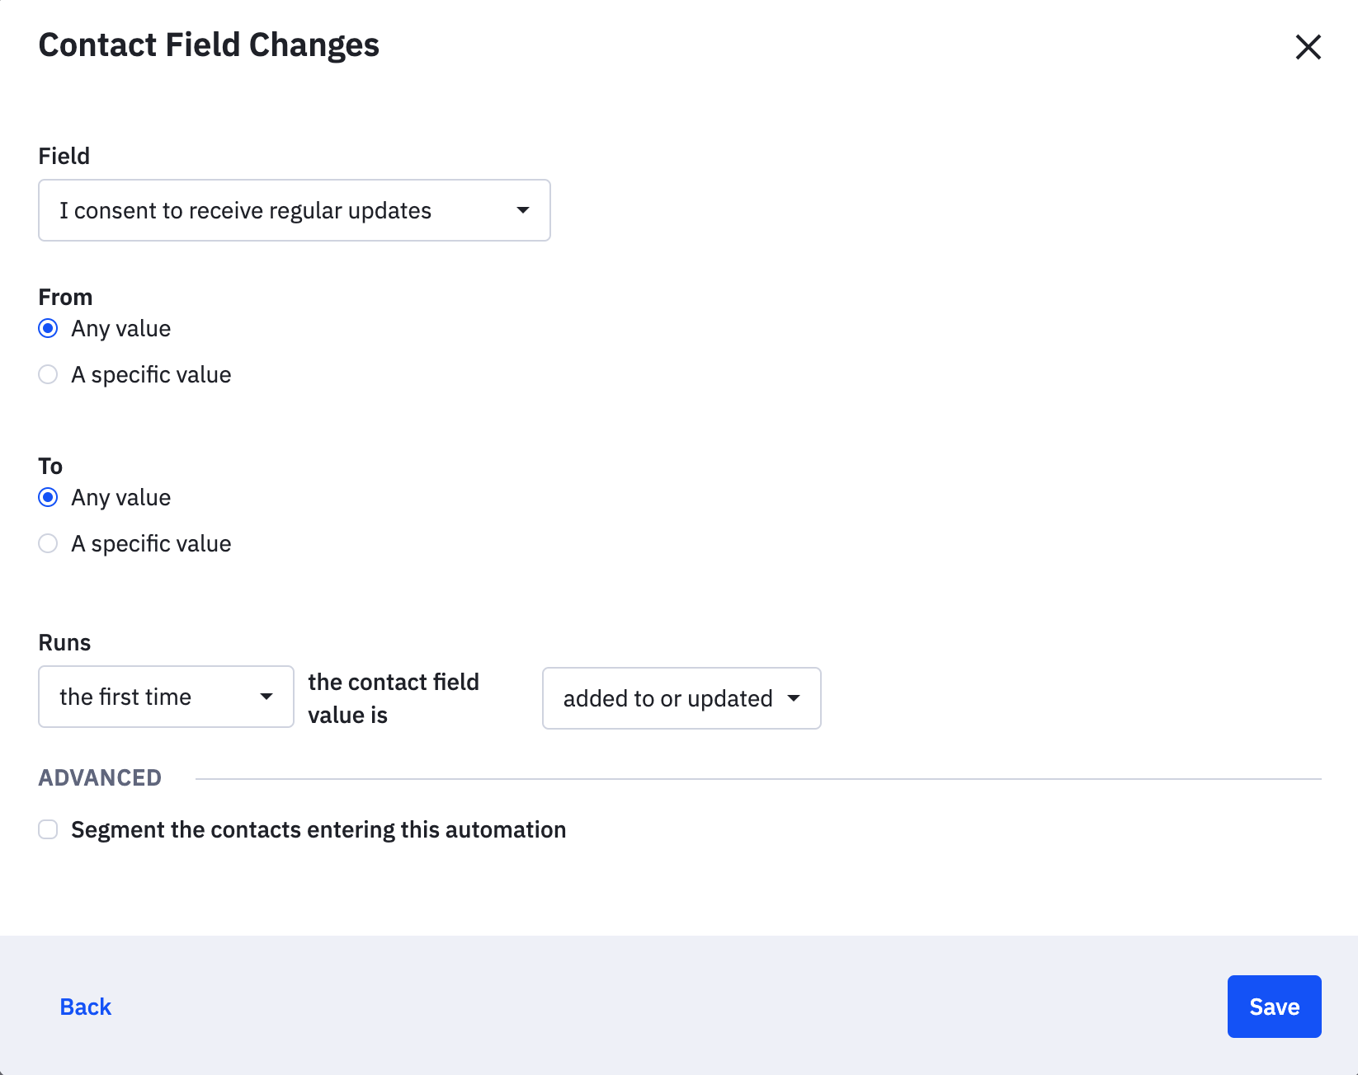1358x1075 pixels.
Task: Select 'Any value' radio under To
Action: 48,497
